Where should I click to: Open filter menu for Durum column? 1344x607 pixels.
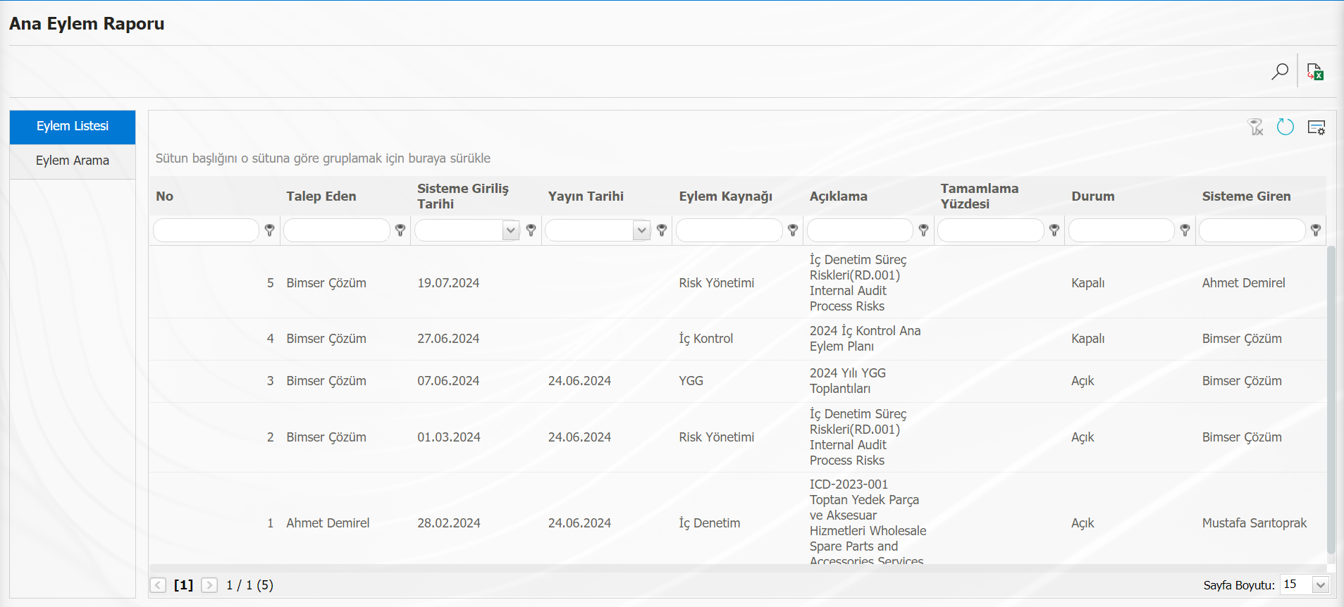(x=1185, y=230)
